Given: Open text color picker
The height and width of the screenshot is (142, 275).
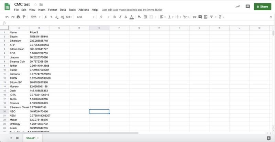Looking at the screenshot, I should [x=132, y=17].
